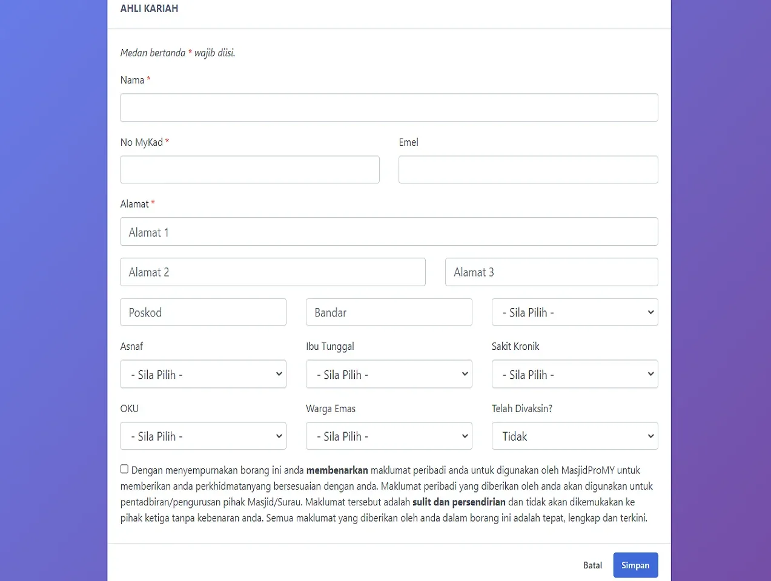Expand the OKU dropdown
771x581 pixels.
coord(203,436)
